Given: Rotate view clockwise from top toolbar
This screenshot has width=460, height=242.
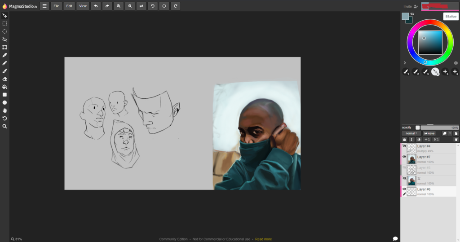Looking at the screenshot, I should 176,6.
